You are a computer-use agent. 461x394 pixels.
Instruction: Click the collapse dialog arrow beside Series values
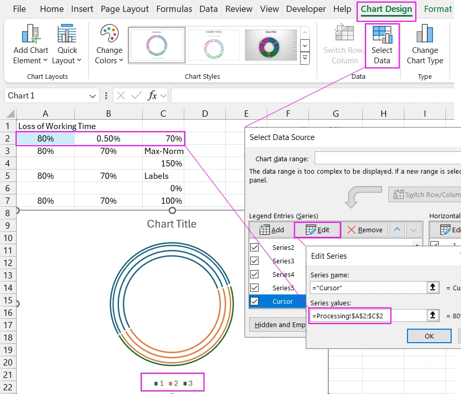(433, 315)
